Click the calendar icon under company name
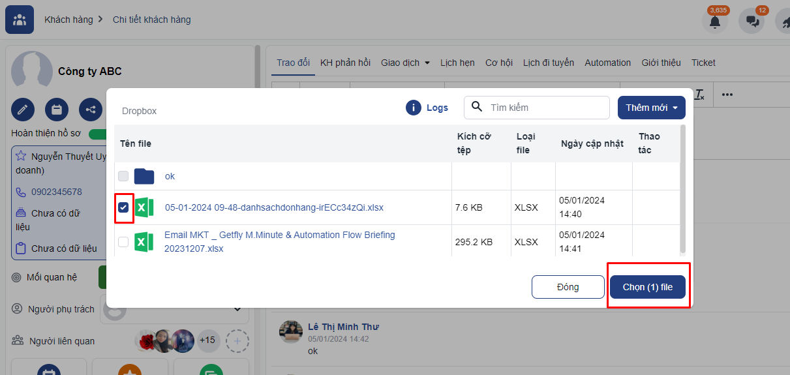The image size is (790, 375). click(57, 110)
